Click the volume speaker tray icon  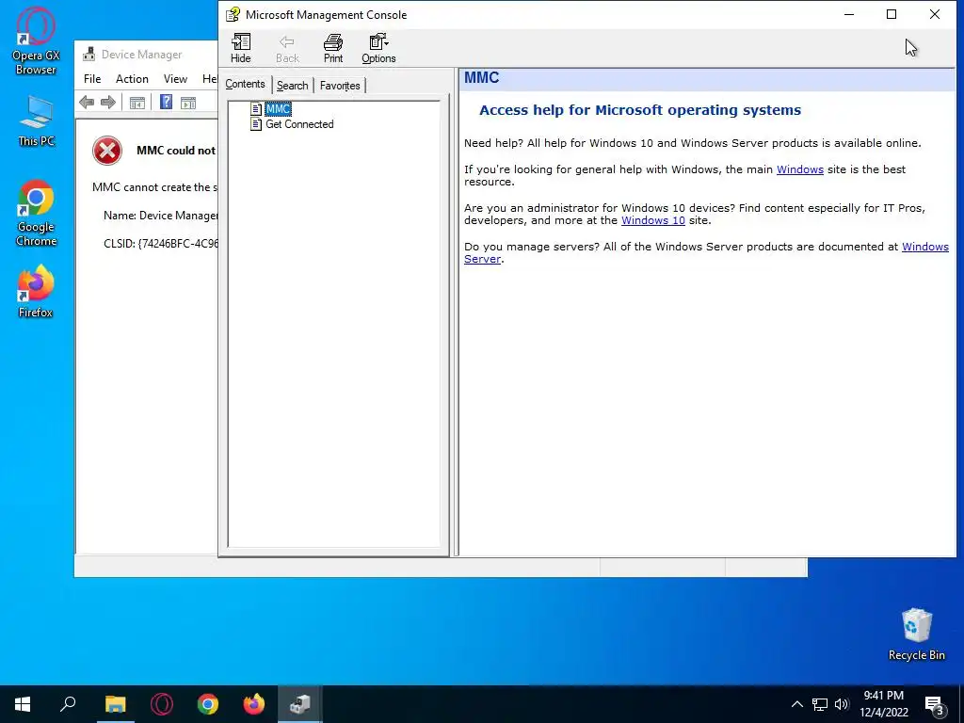coord(842,704)
